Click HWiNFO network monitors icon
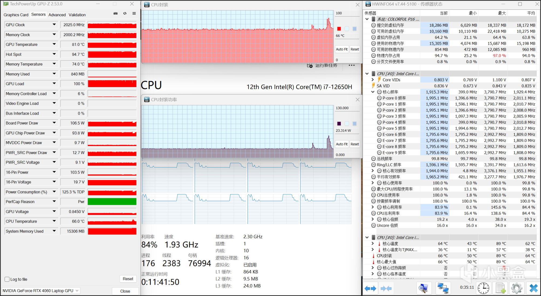Screen dimensions: 541x296 point(443,288)
